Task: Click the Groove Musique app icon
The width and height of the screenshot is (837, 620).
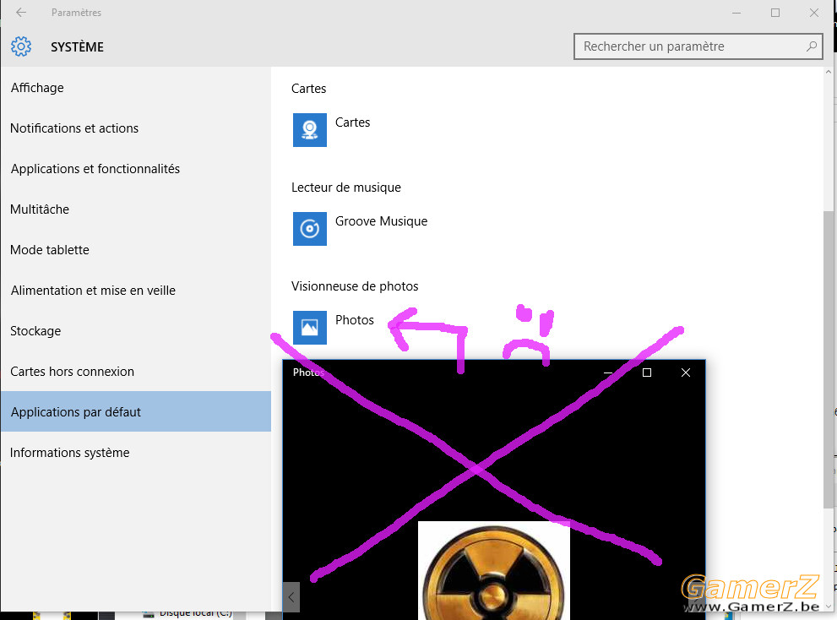Action: 310,229
